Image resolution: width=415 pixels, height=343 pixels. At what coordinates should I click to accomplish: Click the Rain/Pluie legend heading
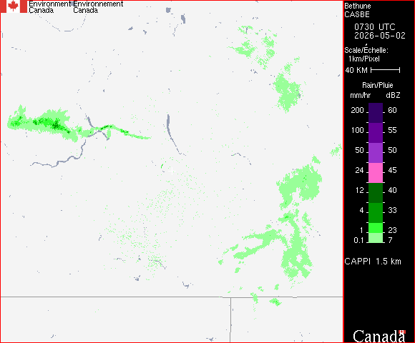[x=377, y=85]
